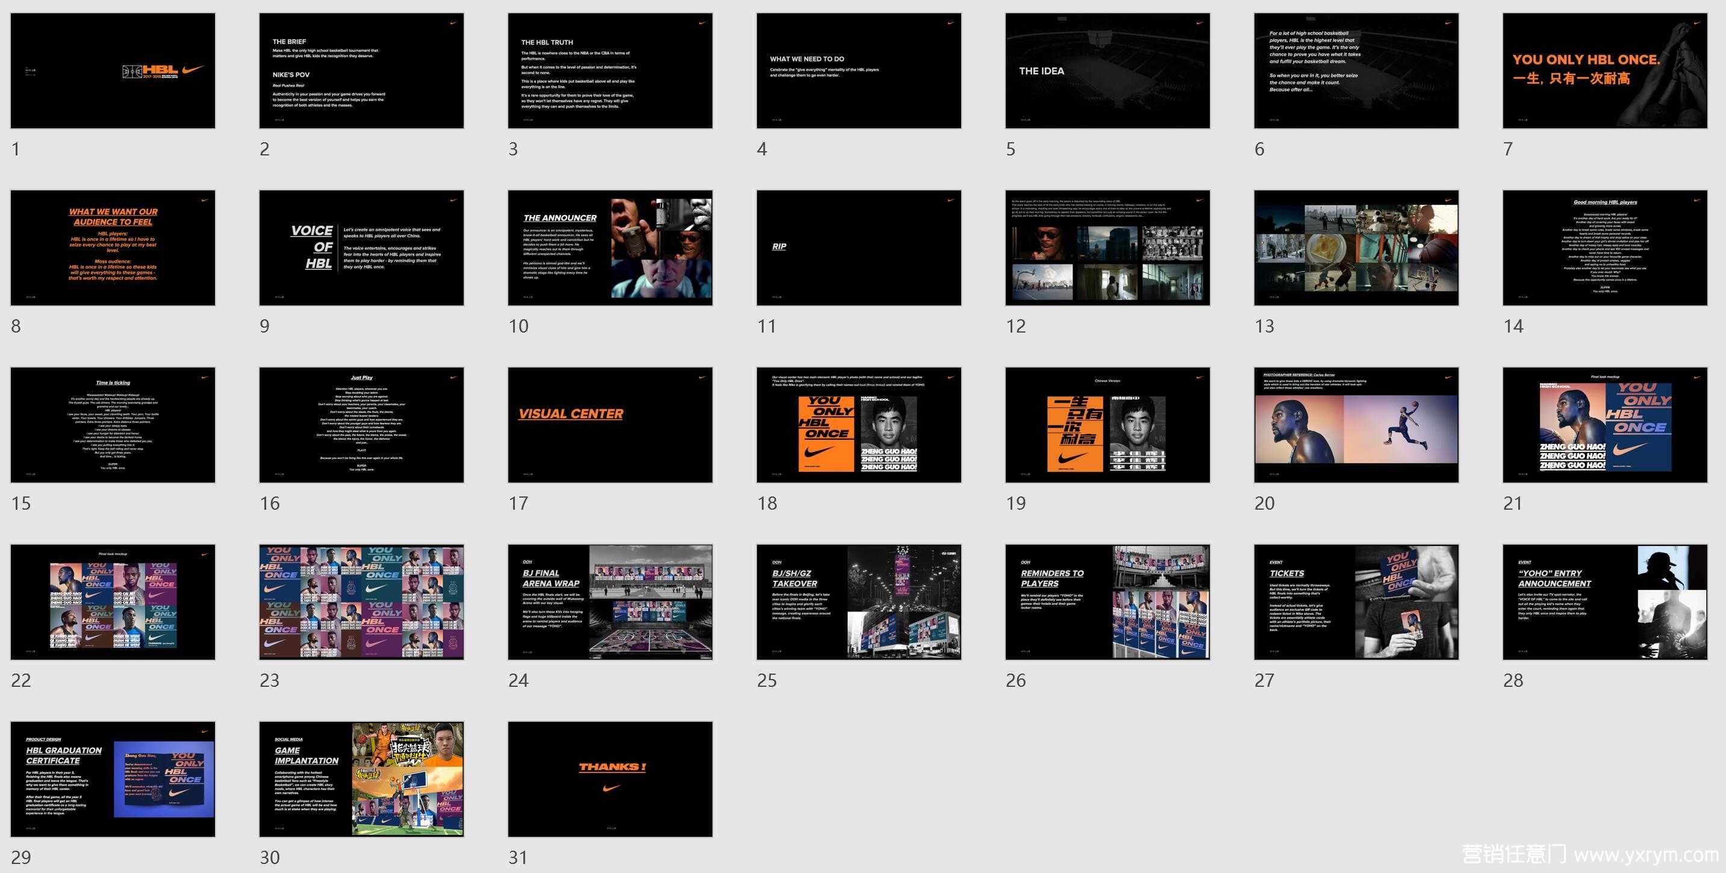Open slide 17 'Visual Center' thumbnail
Image resolution: width=1726 pixels, height=873 pixels.
pos(611,424)
